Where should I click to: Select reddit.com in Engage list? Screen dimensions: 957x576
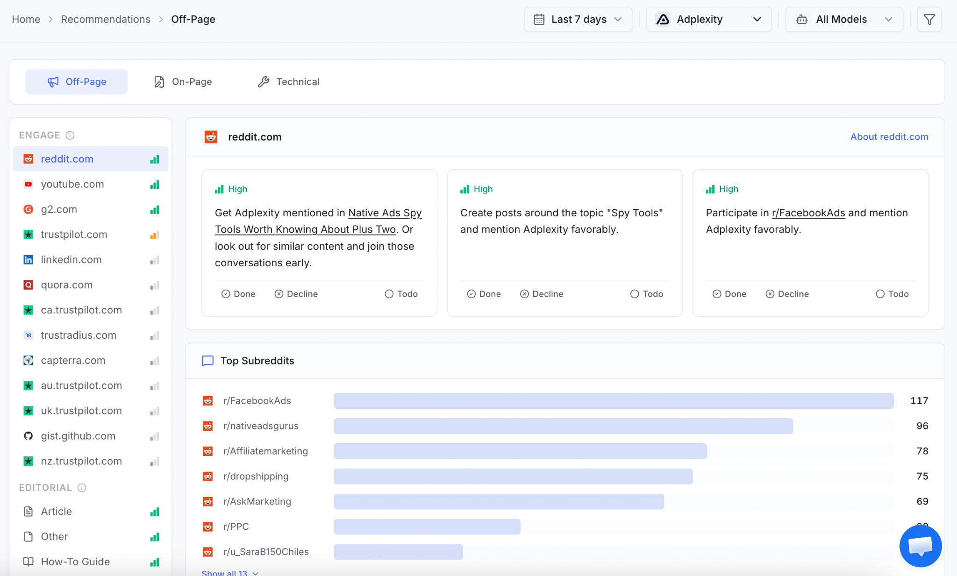[91, 159]
